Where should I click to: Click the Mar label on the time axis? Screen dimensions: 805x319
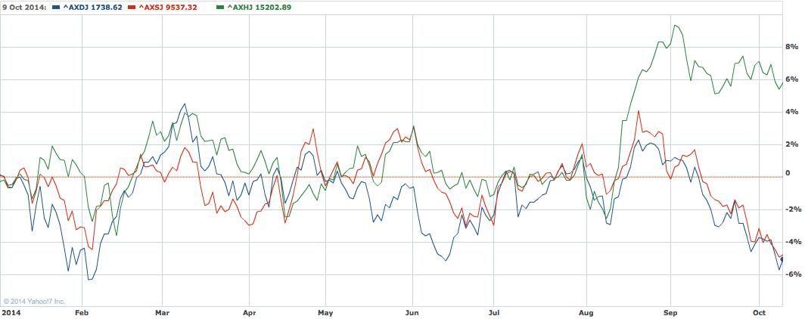(162, 311)
